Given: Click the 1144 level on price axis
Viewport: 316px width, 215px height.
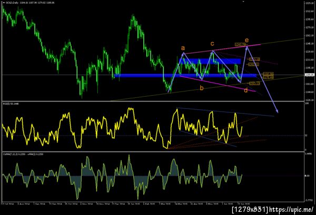Looking at the screenshot, I should click(309, 92).
